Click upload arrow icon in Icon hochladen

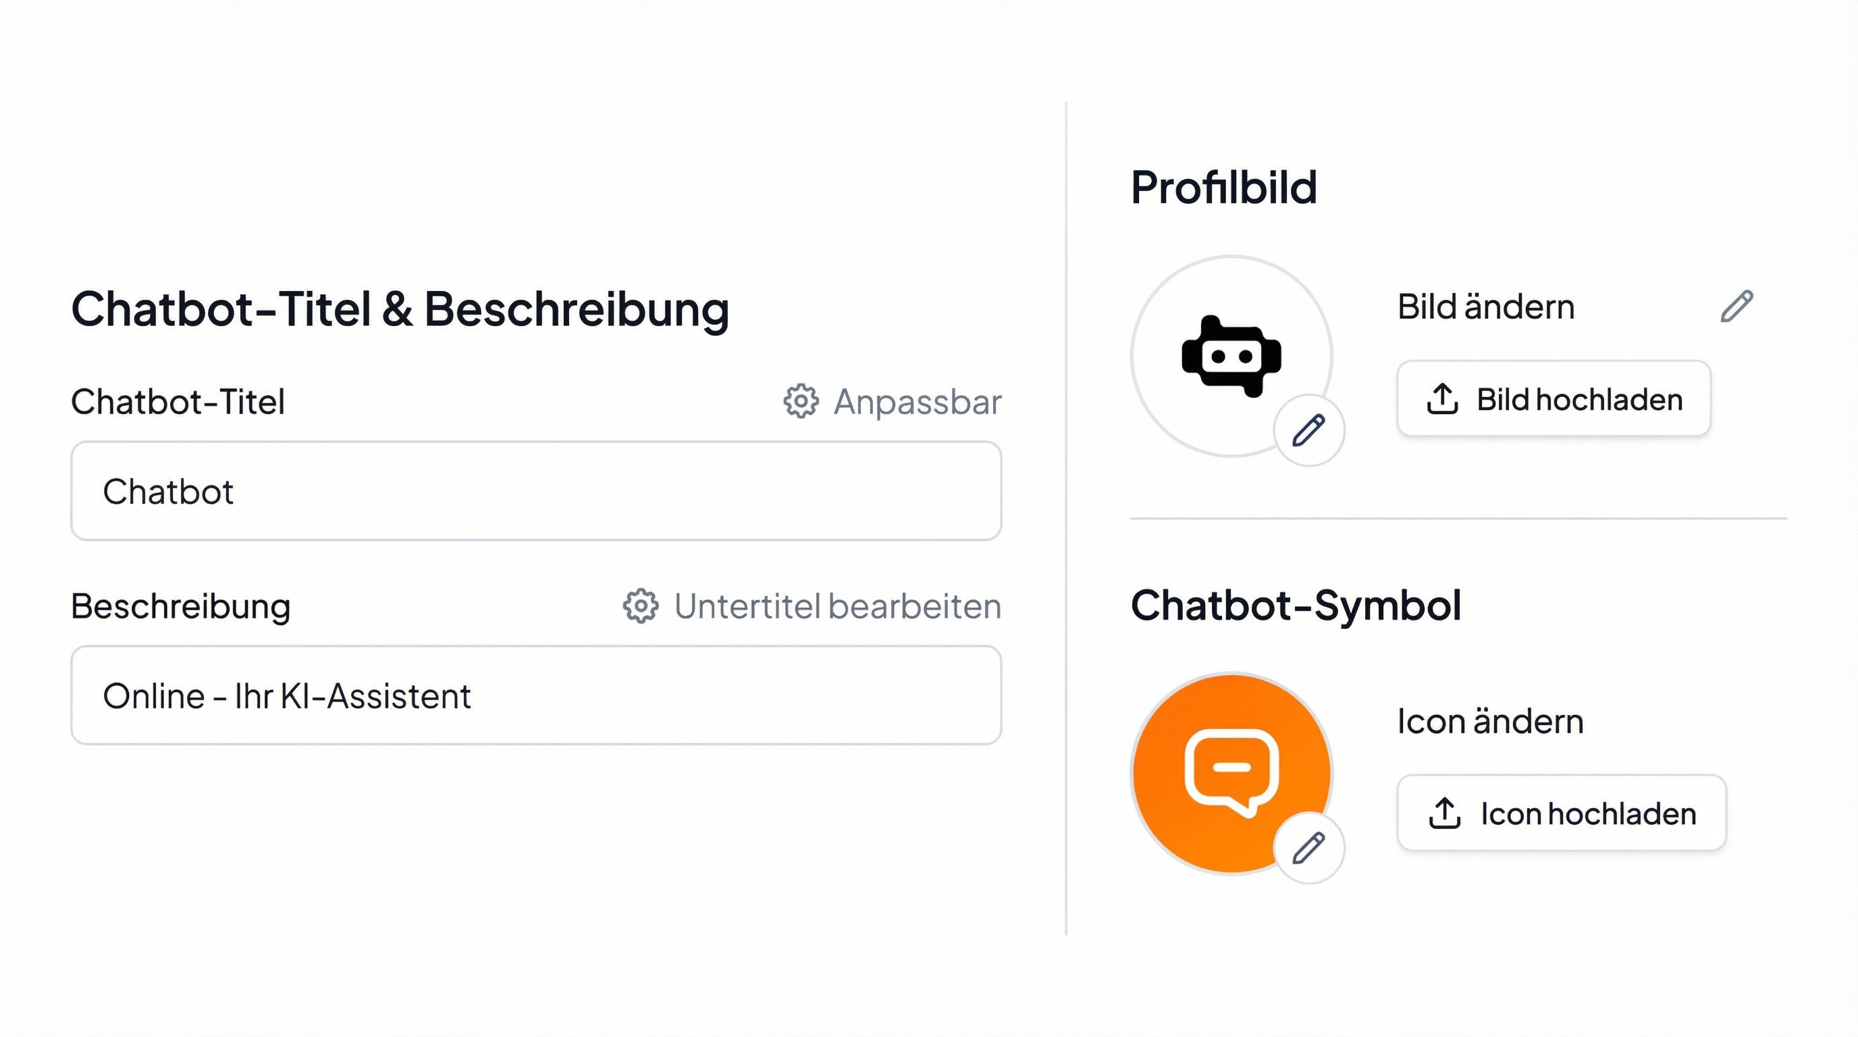1444,814
